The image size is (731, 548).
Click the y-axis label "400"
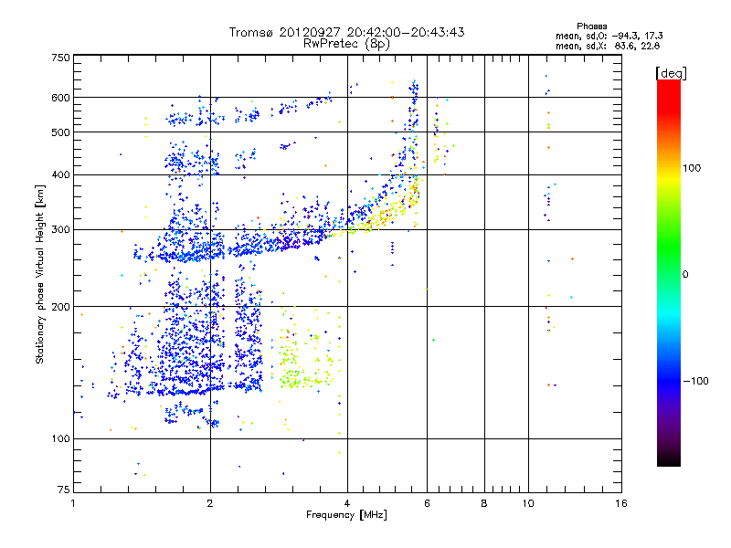[x=60, y=174]
